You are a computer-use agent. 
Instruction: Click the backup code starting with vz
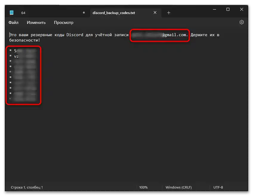click(25, 56)
